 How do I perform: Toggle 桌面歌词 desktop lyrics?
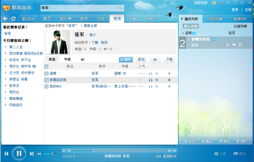pyautogui.click(x=169, y=156)
